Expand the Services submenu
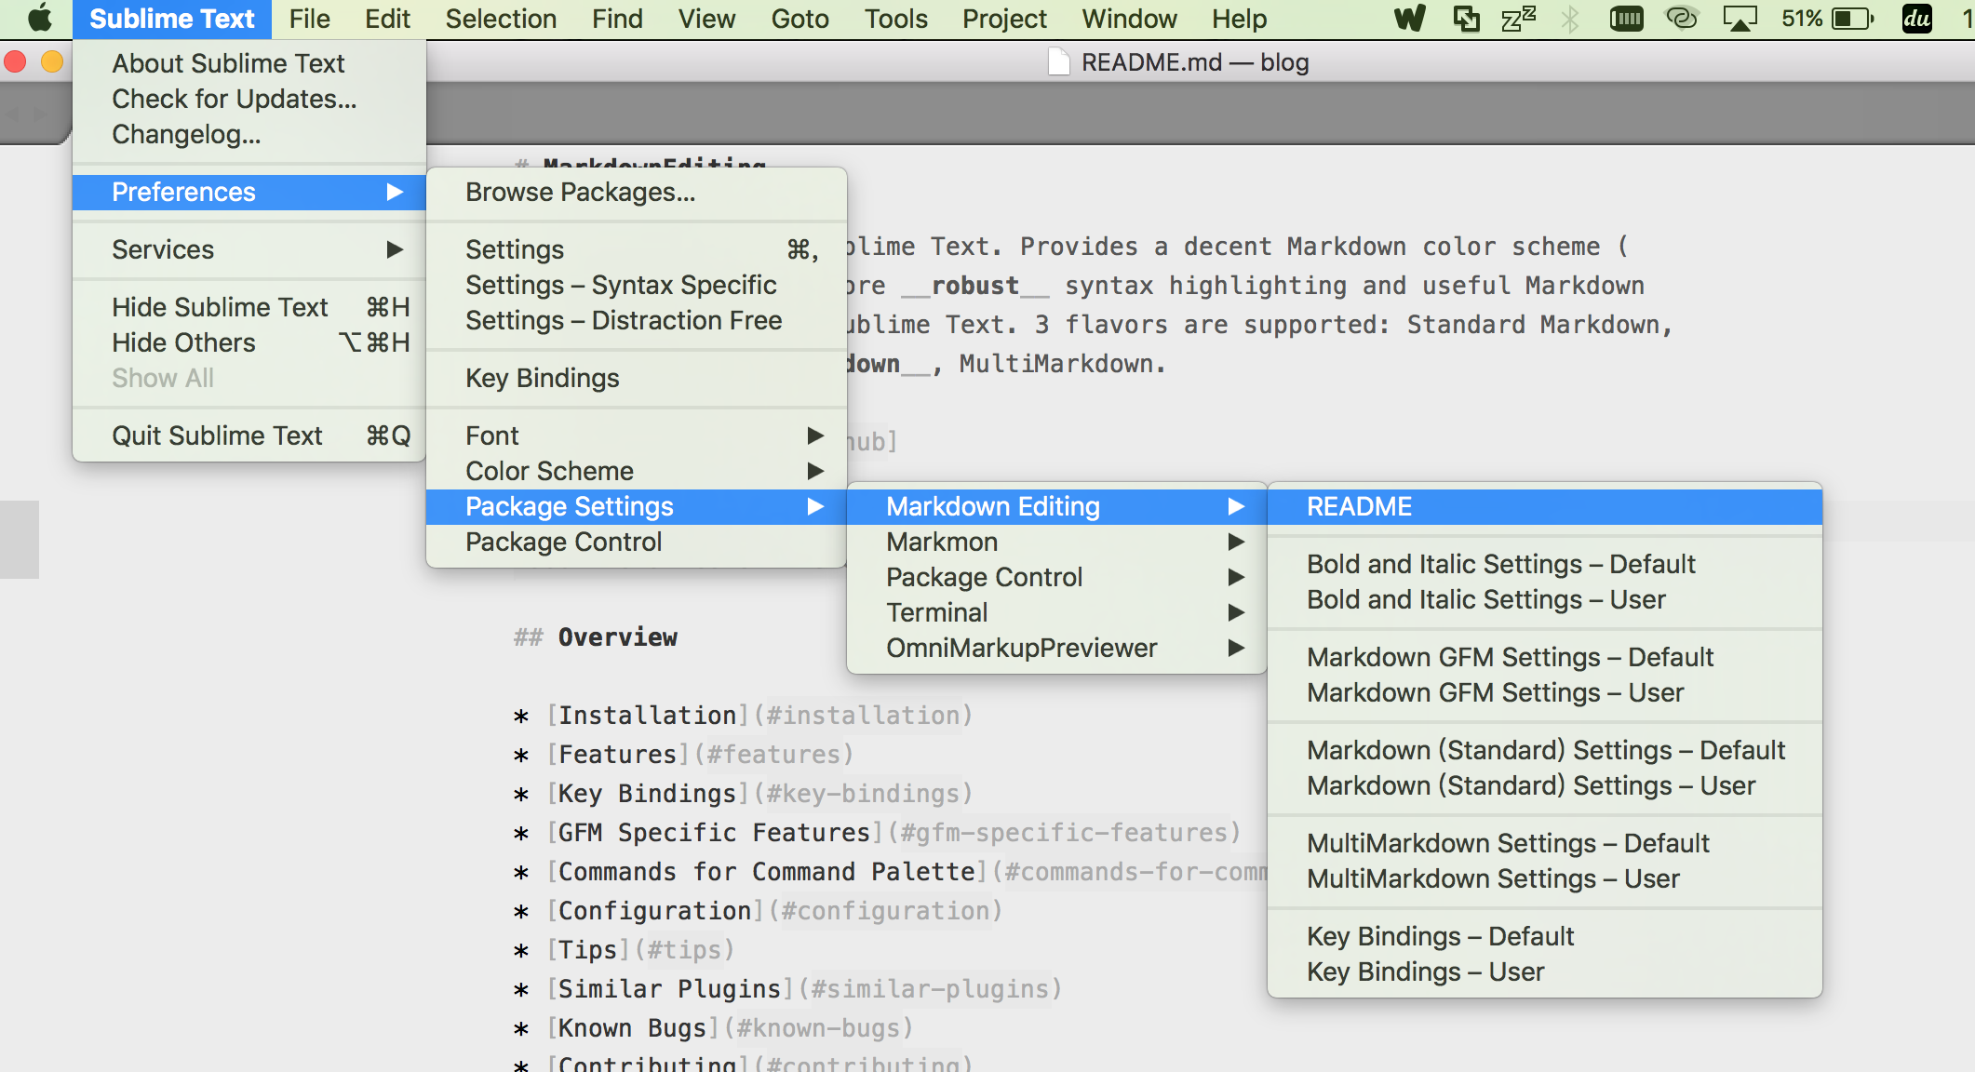Viewport: 1975px width, 1072px height. click(x=249, y=249)
